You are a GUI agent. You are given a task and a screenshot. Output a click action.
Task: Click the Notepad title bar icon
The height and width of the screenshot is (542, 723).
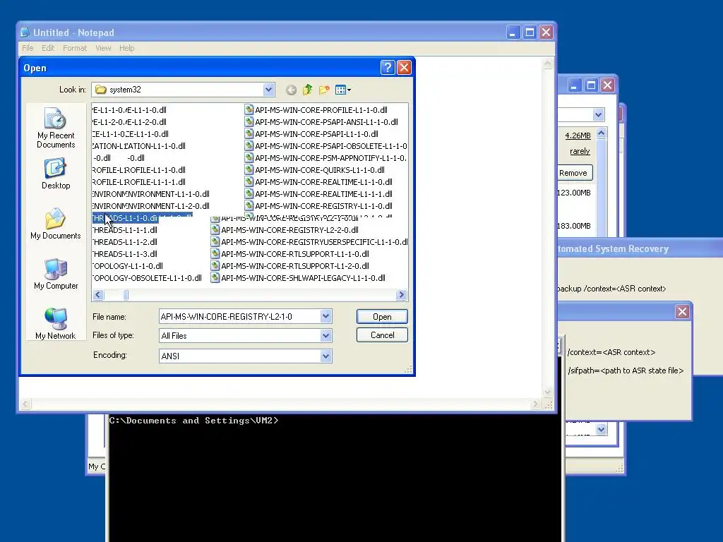pos(25,32)
